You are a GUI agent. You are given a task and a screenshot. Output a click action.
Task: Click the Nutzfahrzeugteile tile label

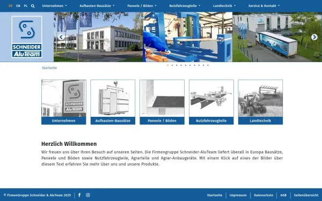(211, 121)
